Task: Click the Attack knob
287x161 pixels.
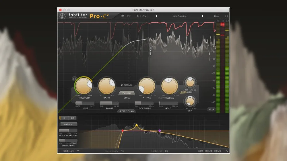Action: (147, 86)
